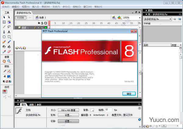Click the No Color button

coord(7,81)
